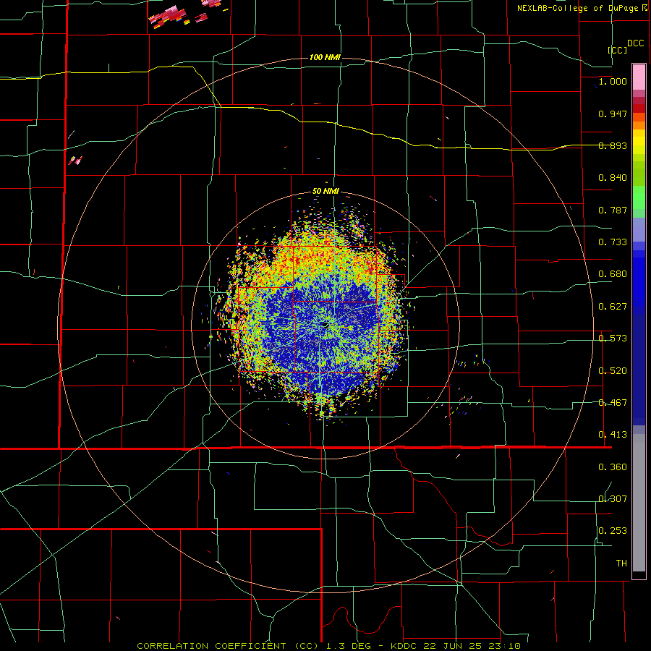Click the 0.840 scale value
This screenshot has height=651, width=651.
coord(613,178)
